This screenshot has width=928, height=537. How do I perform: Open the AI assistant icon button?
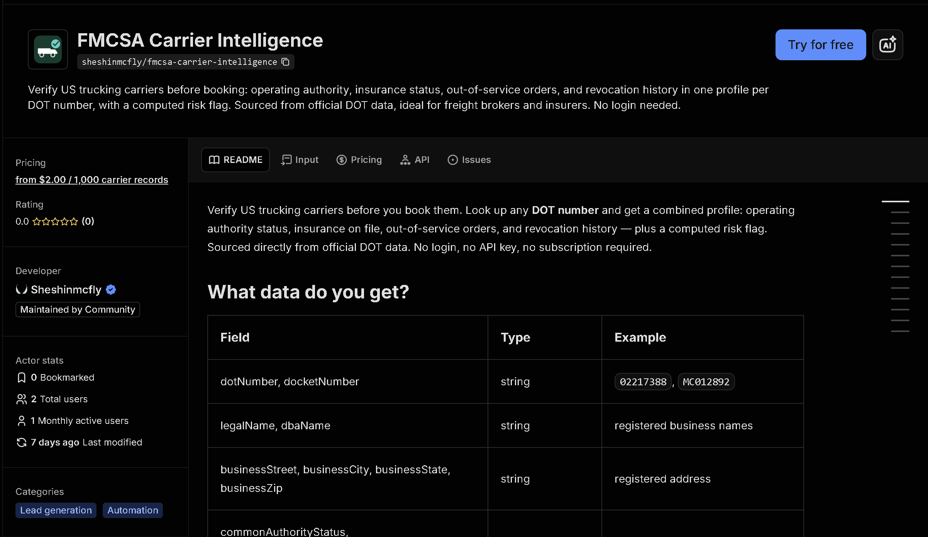[x=887, y=45]
